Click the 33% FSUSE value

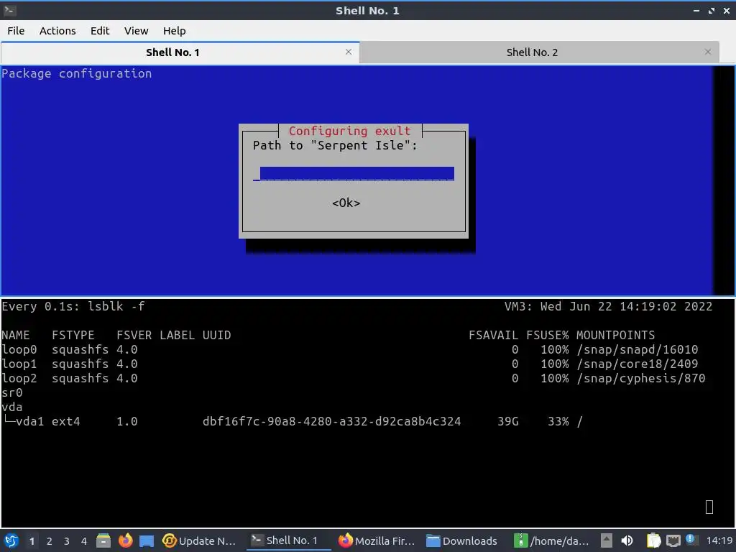(x=558, y=421)
